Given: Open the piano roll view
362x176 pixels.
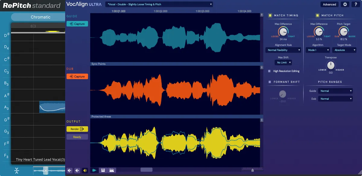Looking at the screenshot, I should [x=103, y=170].
